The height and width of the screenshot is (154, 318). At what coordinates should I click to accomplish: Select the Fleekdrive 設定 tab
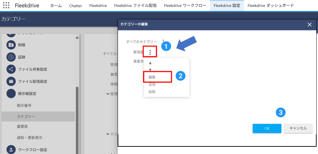coord(227,6)
